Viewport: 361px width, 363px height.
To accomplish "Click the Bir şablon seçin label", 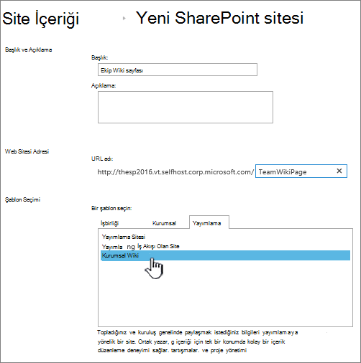I will tap(111, 208).
